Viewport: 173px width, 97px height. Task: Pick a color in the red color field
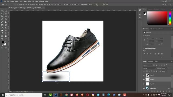click(x=157, y=18)
